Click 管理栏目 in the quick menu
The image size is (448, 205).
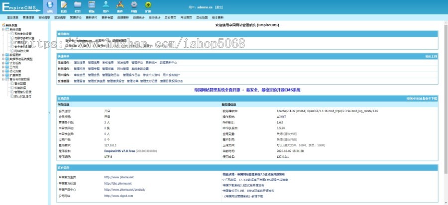coord(80,68)
